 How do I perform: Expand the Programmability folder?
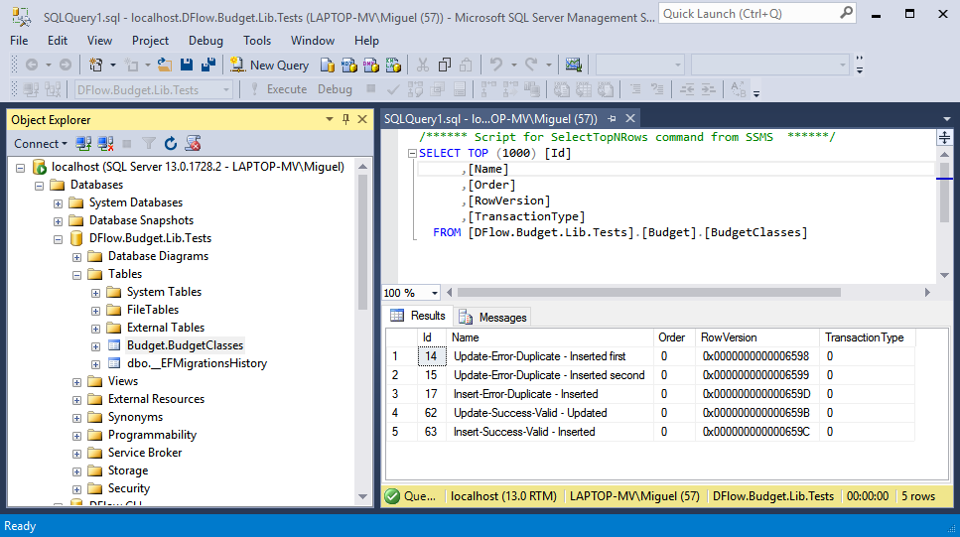click(x=76, y=436)
